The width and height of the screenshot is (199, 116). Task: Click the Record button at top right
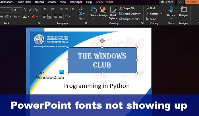point(167,2)
